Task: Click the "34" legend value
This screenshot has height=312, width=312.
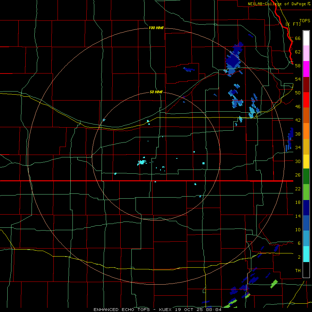Action: pyautogui.click(x=298, y=147)
